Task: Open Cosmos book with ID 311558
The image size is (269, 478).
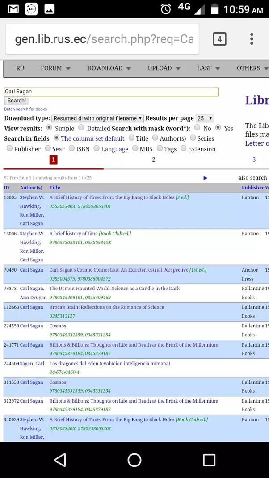Action: (58, 382)
